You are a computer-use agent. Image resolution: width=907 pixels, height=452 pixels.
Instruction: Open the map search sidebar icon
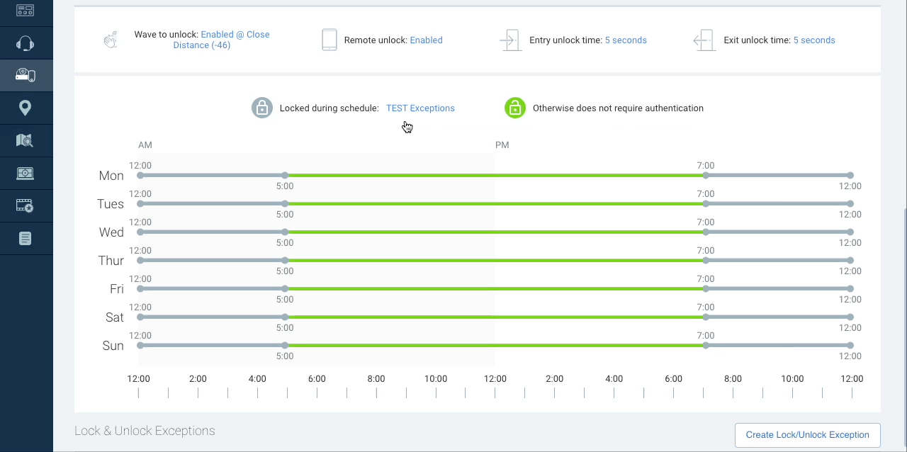coord(26,140)
